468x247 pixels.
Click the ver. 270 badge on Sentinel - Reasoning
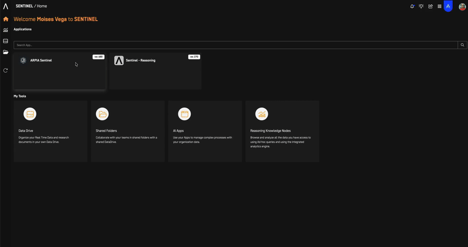point(194,57)
